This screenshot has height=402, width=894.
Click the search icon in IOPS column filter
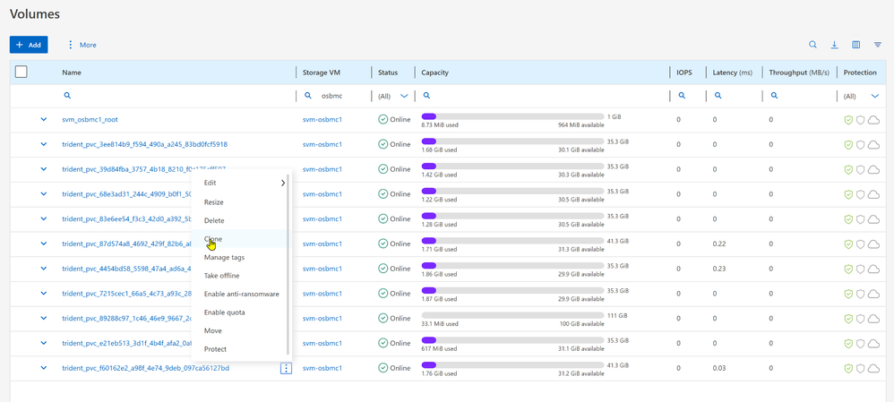[x=682, y=96]
